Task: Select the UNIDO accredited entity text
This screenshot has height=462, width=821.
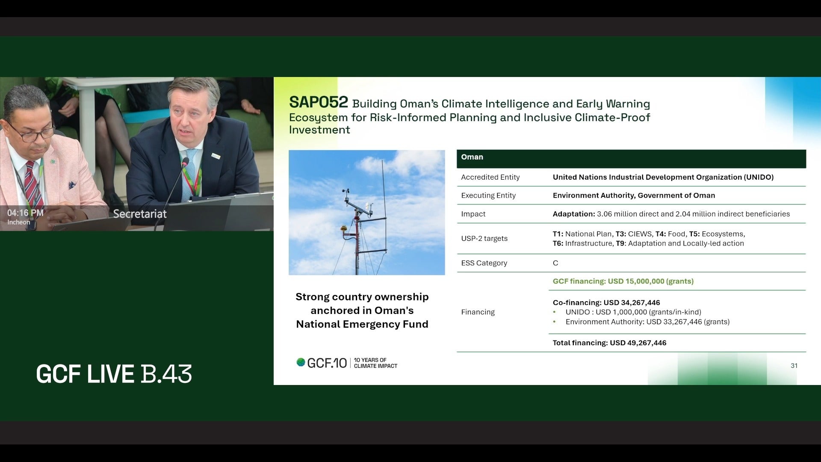Action: click(x=663, y=177)
